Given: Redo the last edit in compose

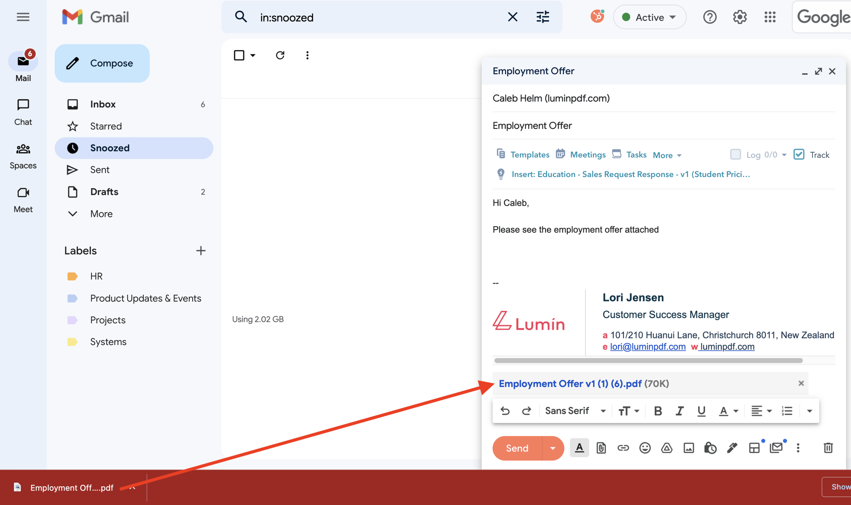Looking at the screenshot, I should point(527,411).
